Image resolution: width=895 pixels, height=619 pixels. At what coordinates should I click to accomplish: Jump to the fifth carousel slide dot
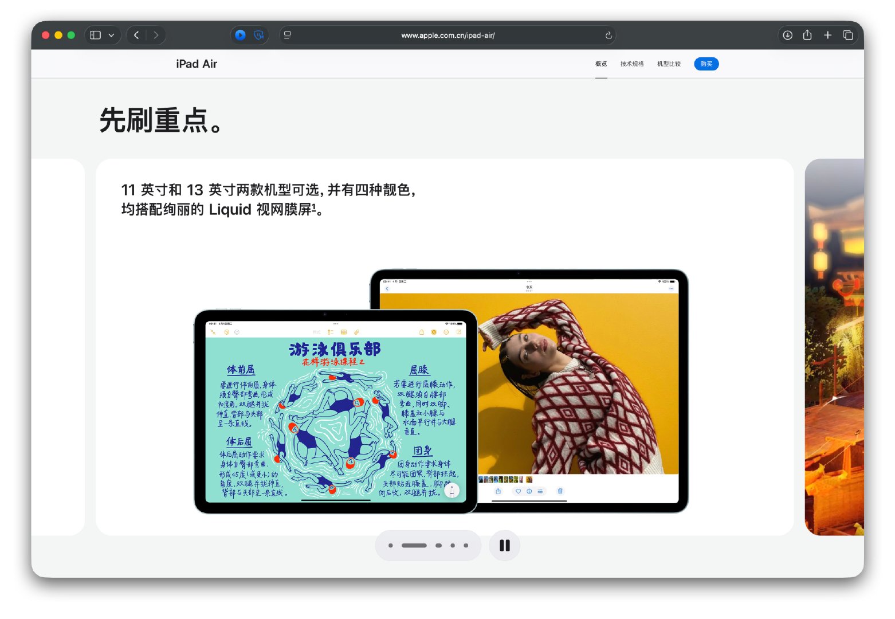pyautogui.click(x=466, y=546)
